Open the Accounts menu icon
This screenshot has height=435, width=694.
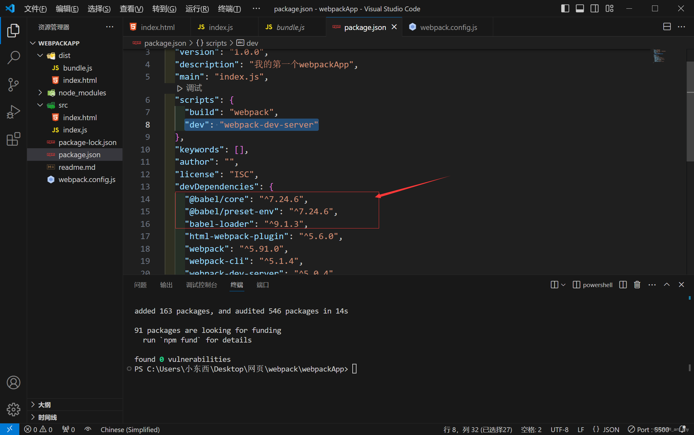coord(13,382)
